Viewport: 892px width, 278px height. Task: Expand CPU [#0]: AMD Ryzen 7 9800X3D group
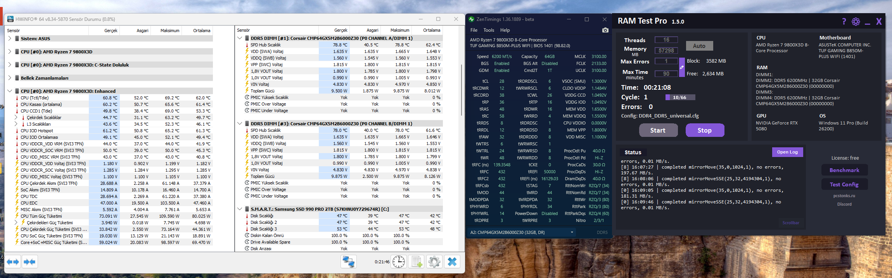pos(10,52)
